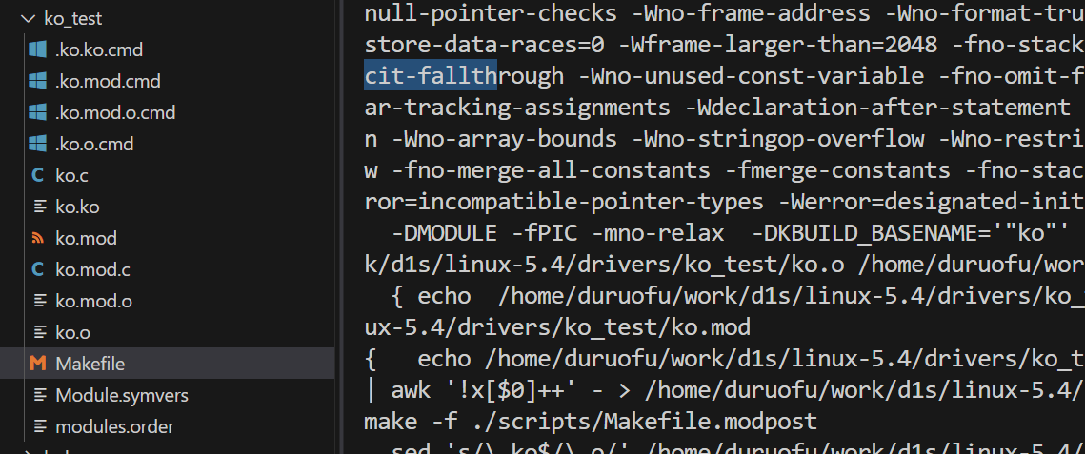
Task: Select the ko_test folder name
Action: click(73, 18)
